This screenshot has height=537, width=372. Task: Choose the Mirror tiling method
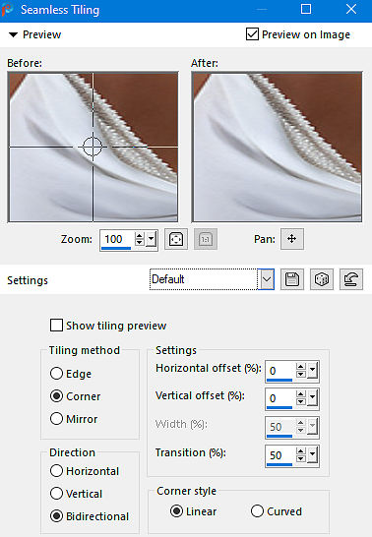pyautogui.click(x=56, y=419)
